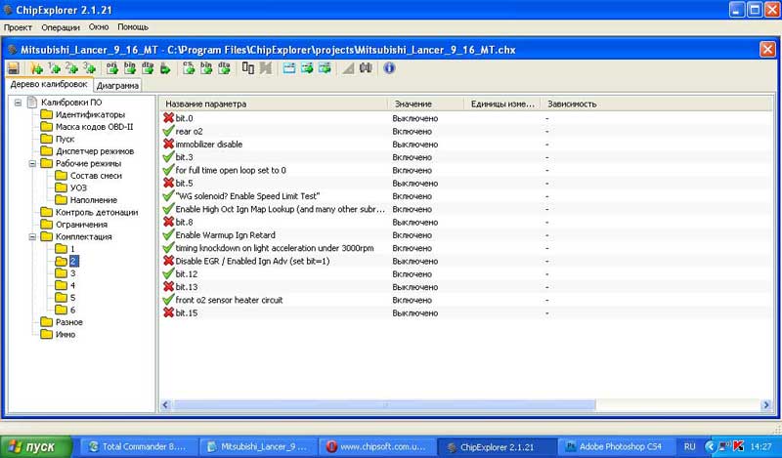Click the 'пуск' Start button

click(37, 446)
